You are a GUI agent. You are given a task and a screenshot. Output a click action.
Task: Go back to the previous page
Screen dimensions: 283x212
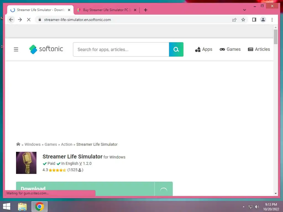coord(11,20)
